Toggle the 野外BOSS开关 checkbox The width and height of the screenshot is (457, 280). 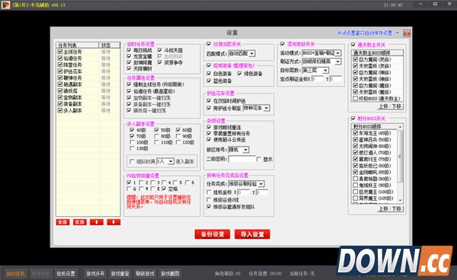(x=353, y=119)
